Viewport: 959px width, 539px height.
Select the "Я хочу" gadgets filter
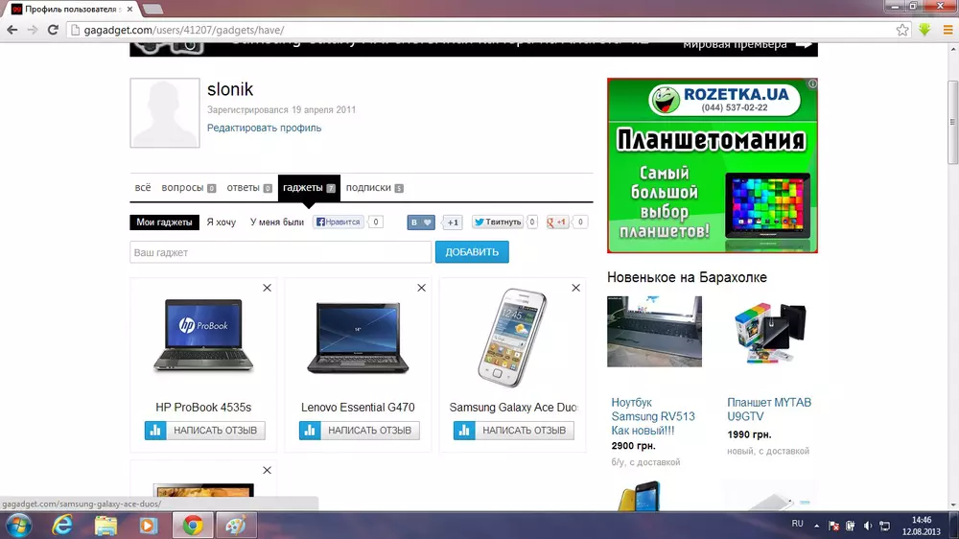[x=221, y=223]
